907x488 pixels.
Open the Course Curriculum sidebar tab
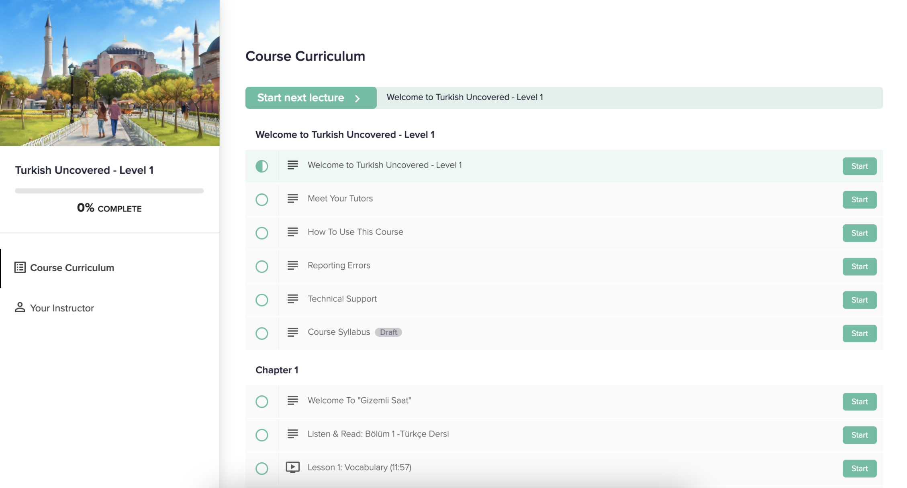point(110,268)
